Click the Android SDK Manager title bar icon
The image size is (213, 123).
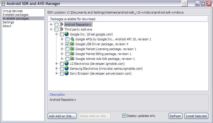tap(3, 3)
